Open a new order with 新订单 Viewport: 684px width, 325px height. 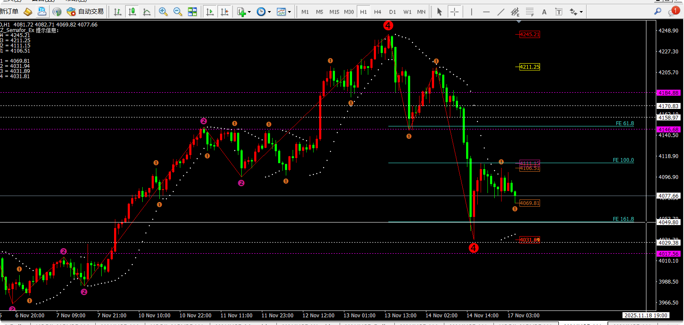coord(9,12)
